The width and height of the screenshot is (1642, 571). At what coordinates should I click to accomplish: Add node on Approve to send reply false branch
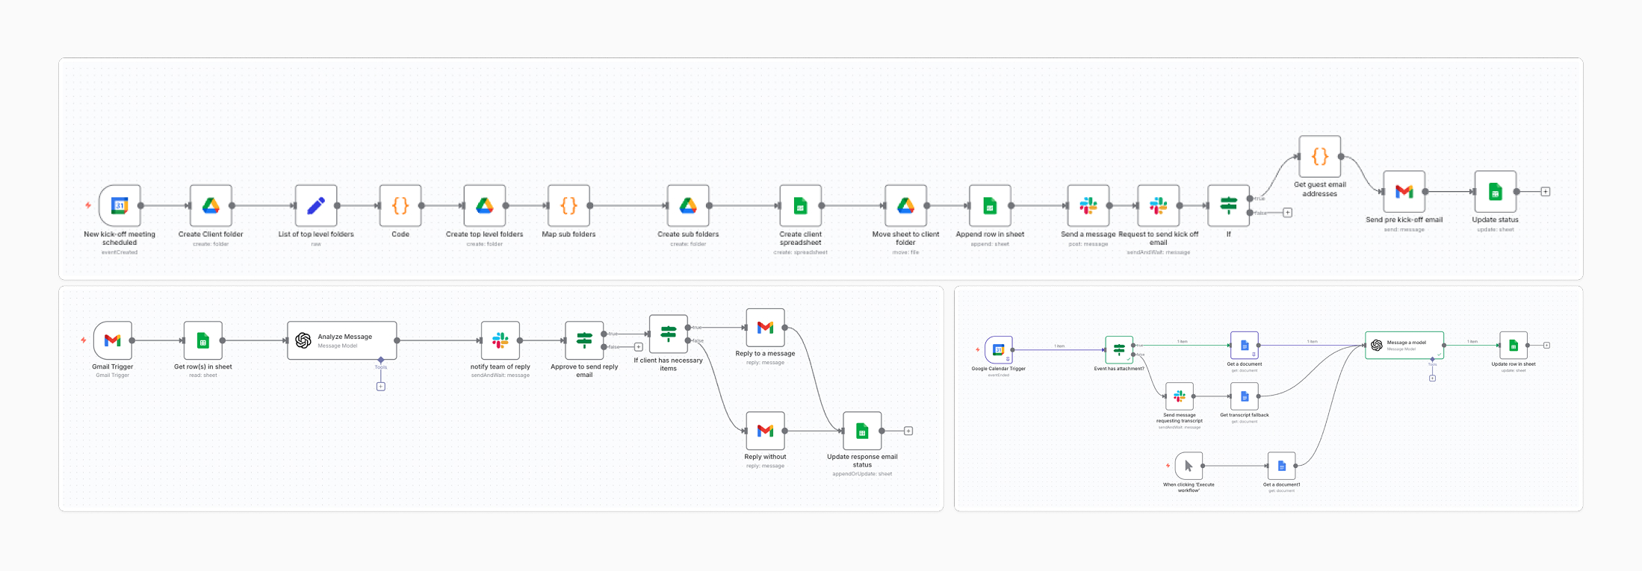click(x=639, y=347)
